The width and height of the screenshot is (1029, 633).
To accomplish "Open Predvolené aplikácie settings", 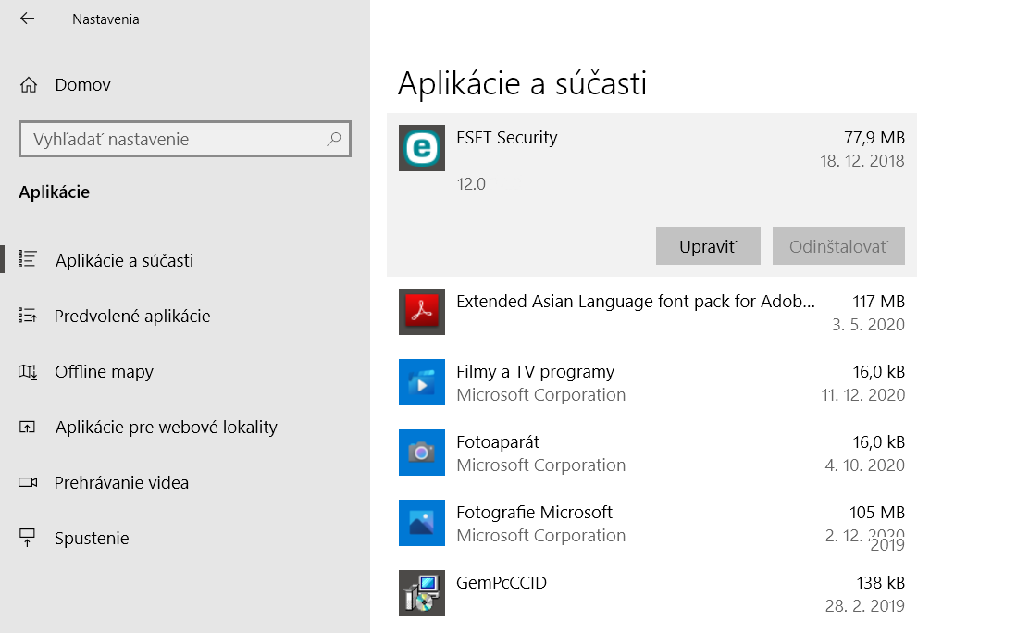I will point(132,316).
